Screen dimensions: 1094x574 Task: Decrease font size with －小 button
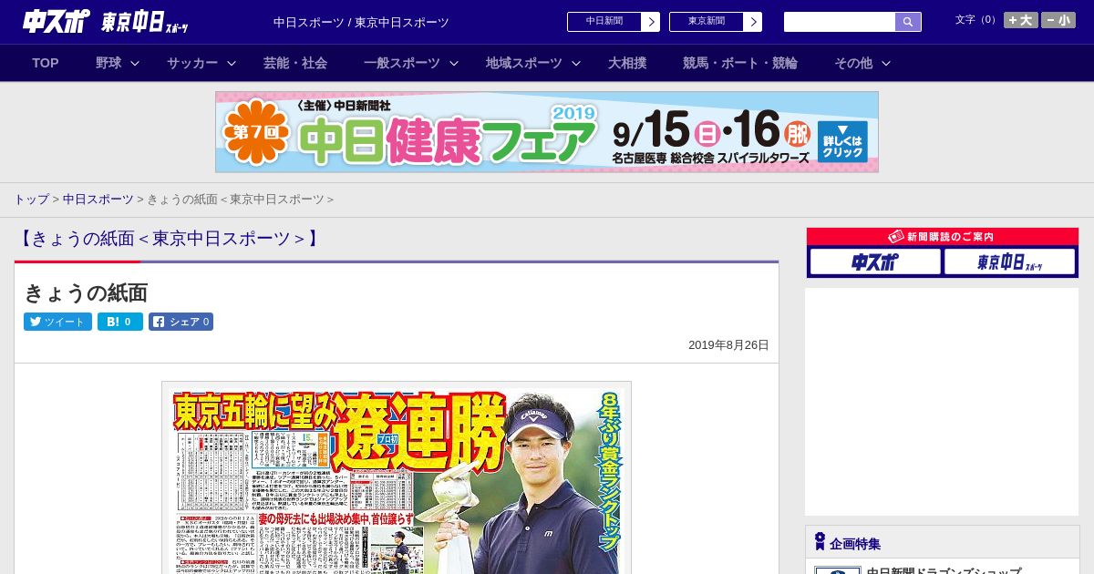pyautogui.click(x=1058, y=20)
